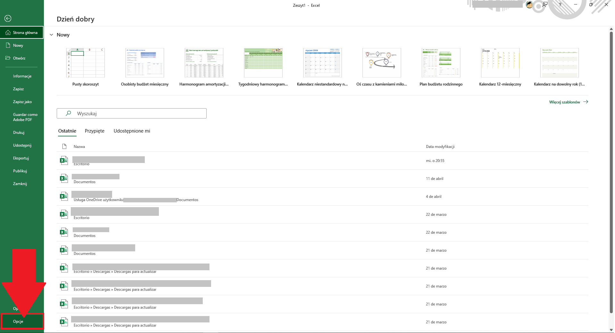
Task: Click scrollbar up arrow
Action: pos(611,29)
